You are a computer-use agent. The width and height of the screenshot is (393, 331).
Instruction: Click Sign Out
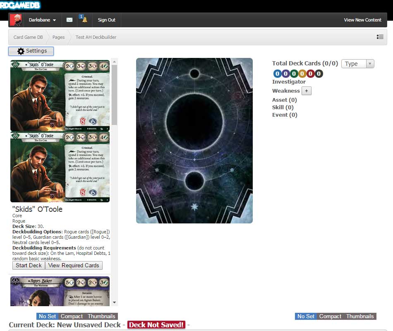tap(106, 20)
